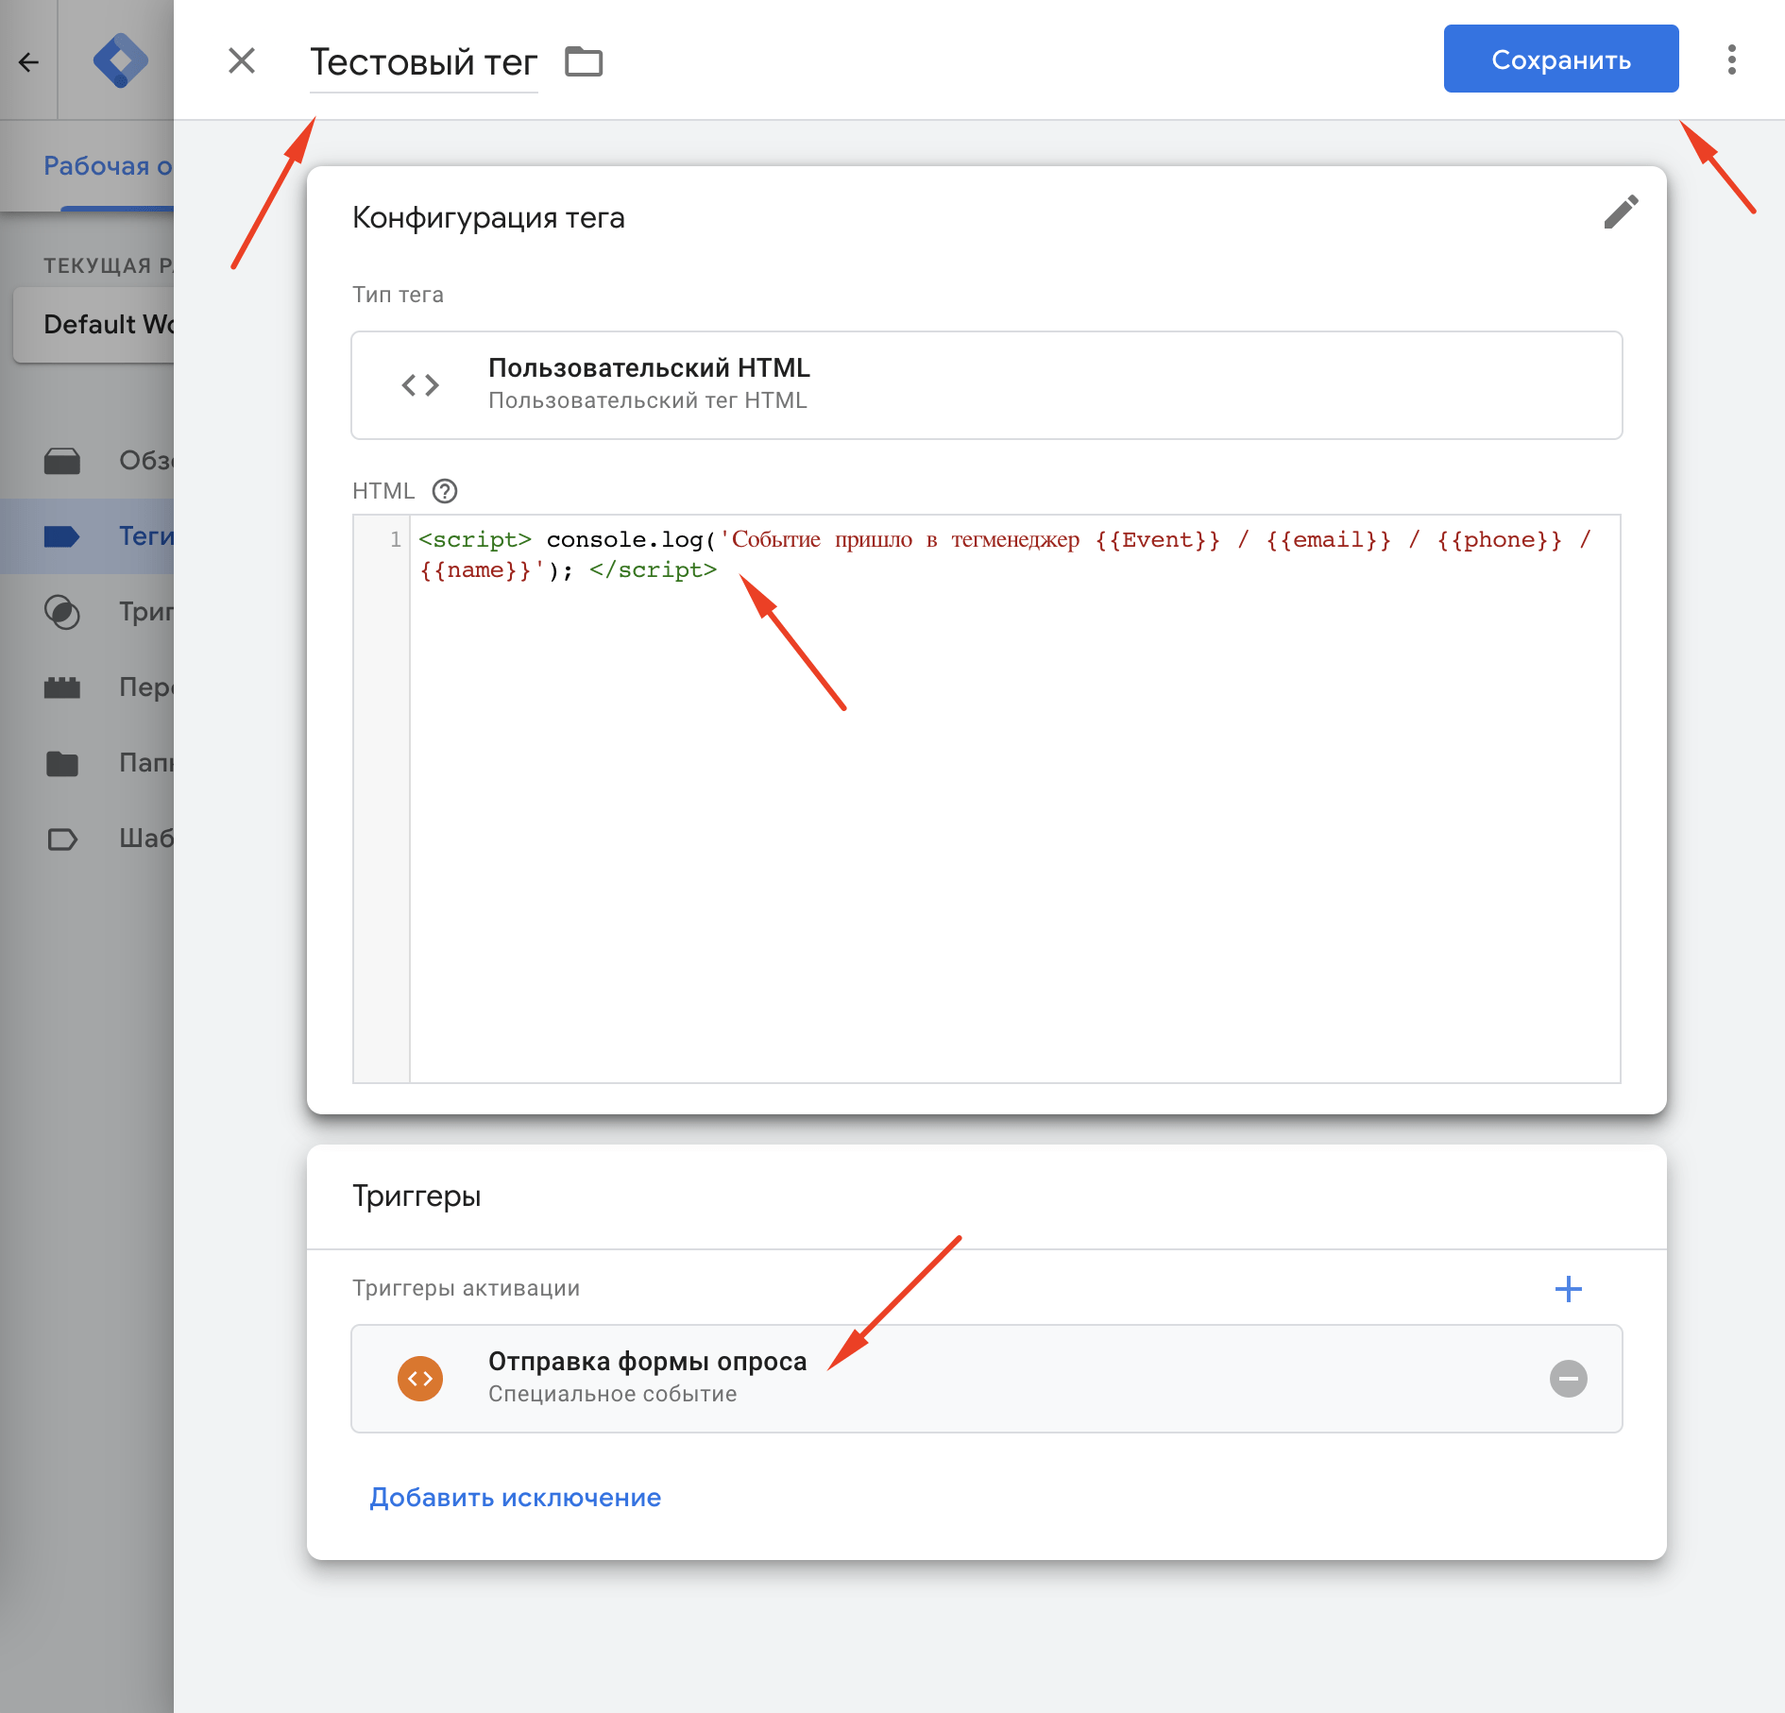Viewport: 1785px width, 1713px height.
Task: Select the Теги item in the sidebar
Action: point(87,536)
